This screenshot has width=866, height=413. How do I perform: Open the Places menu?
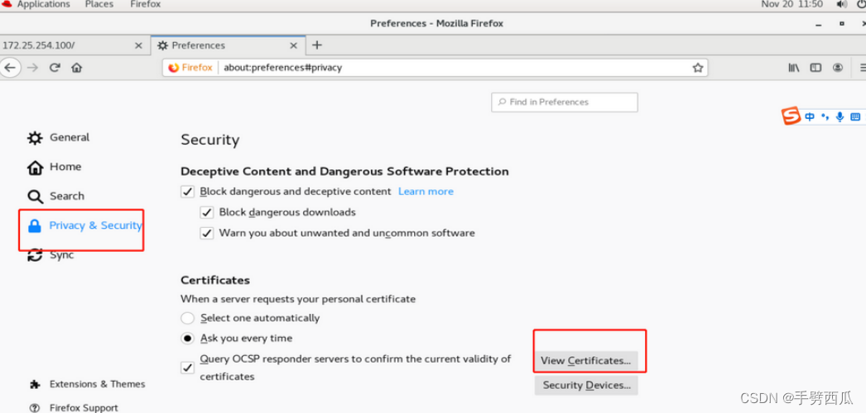pyautogui.click(x=100, y=4)
